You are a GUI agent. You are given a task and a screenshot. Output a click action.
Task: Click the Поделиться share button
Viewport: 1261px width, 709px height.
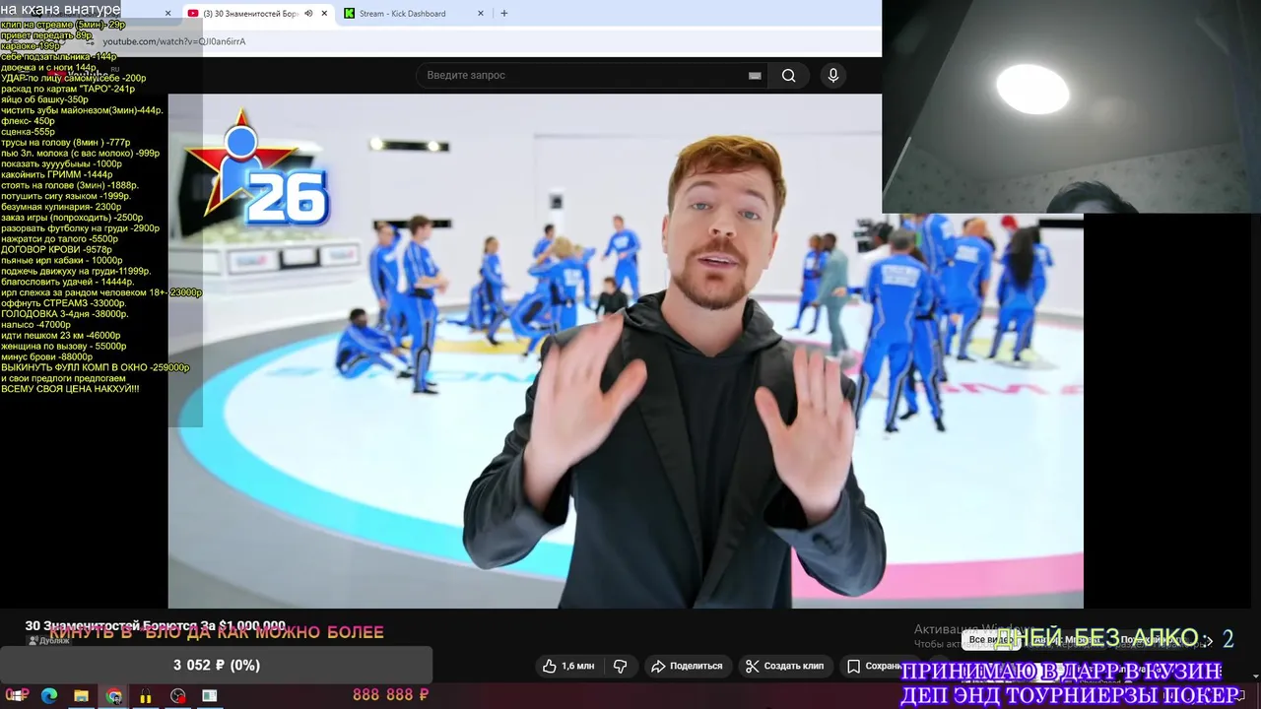pyautogui.click(x=687, y=666)
